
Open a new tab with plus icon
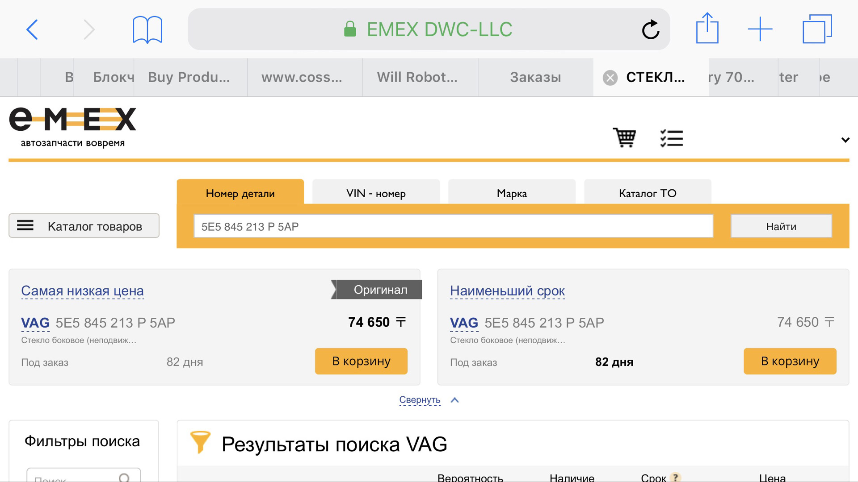(x=760, y=29)
